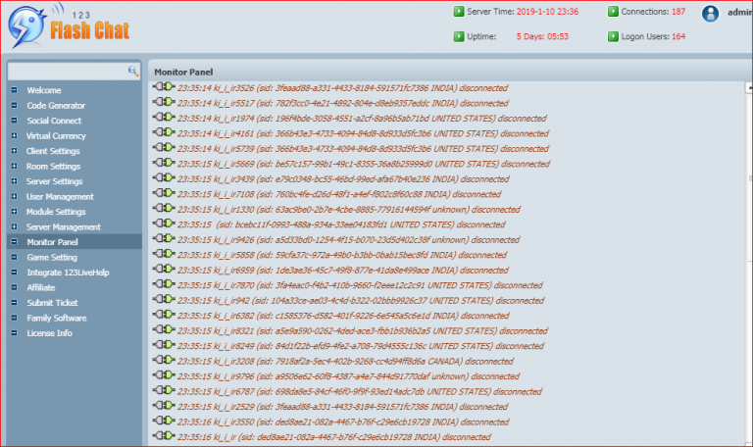The height and width of the screenshot is (447, 753).
Task: Select log entry for ki_i_ir3550 disconnected
Action: (343, 422)
